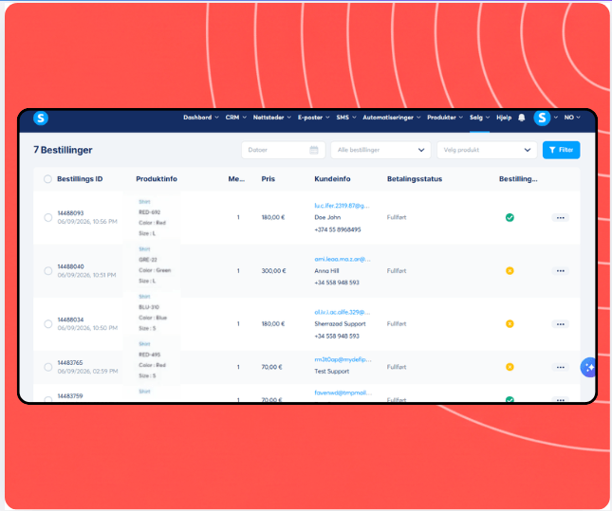Open three-dot menu for order 14483765
The image size is (612, 511).
click(x=561, y=367)
